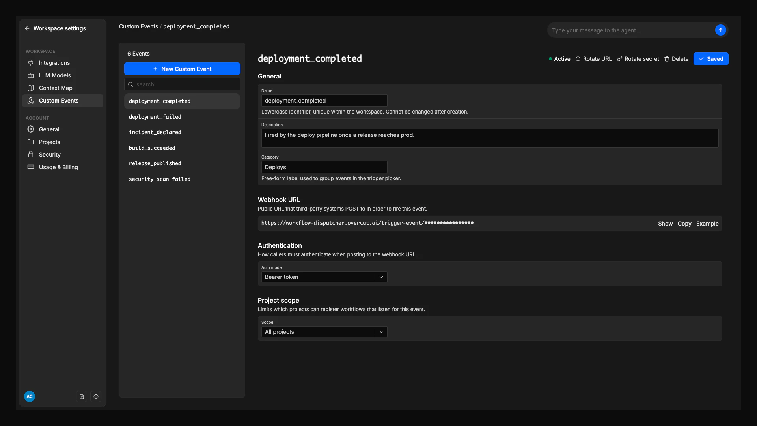
Task: Click the deployment_completed breadcrumb text
Action: (x=196, y=26)
